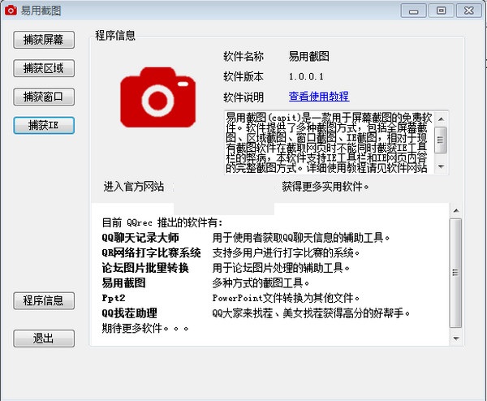Click the 易用截图 title bar app icon
Screen dimensions: 487x401
pyautogui.click(x=11, y=11)
